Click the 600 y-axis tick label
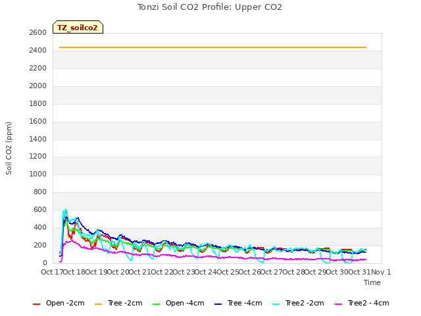Viewport: 421px width, 316px height. pyautogui.click(x=40, y=209)
